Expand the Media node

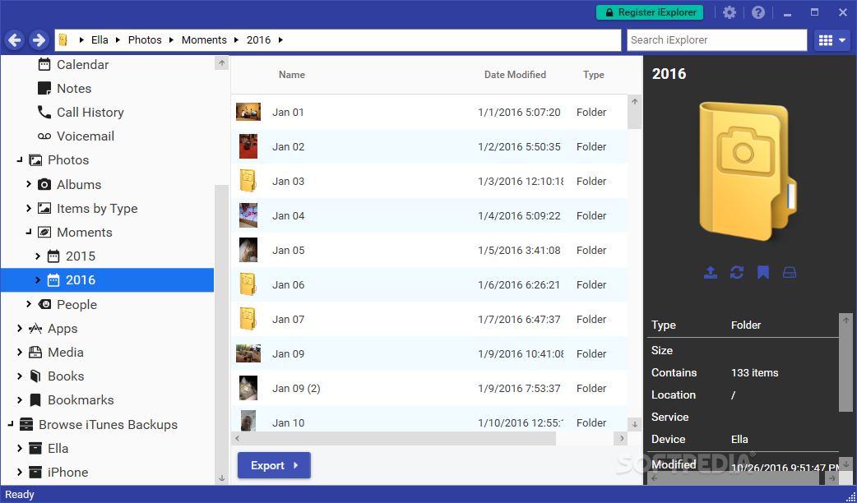20,353
